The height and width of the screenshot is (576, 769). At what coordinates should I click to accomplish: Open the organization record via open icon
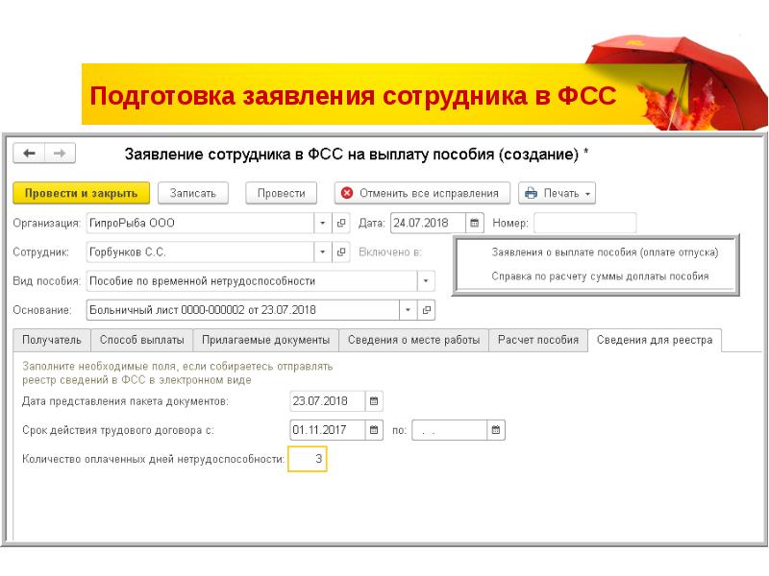point(341,223)
